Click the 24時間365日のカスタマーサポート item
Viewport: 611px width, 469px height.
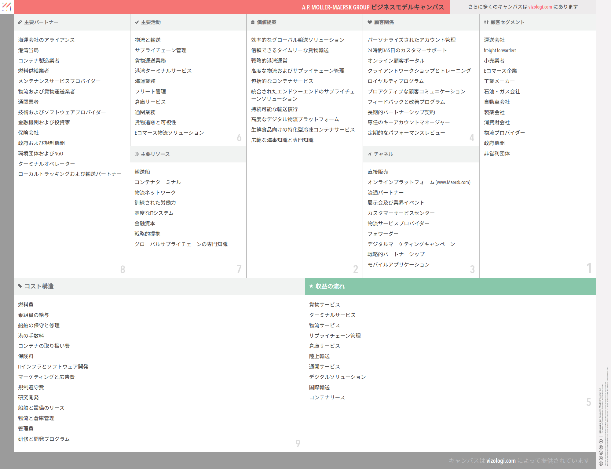tap(407, 50)
